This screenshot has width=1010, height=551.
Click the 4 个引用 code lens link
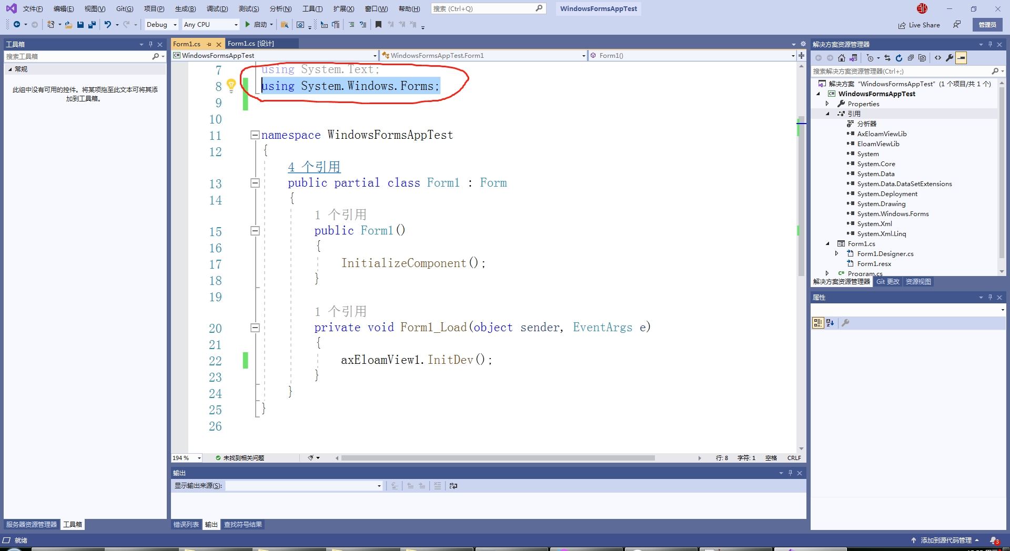point(314,167)
